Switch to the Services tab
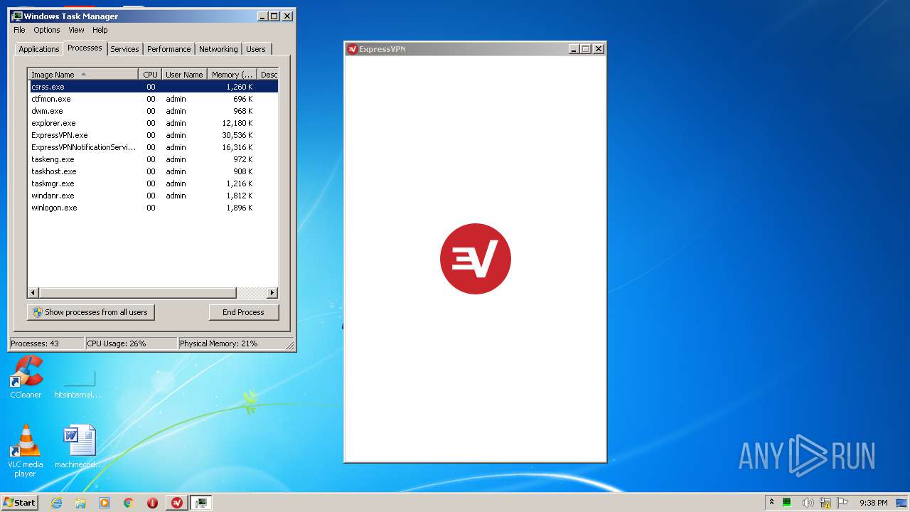Screen dimensions: 910x512 (x=124, y=49)
